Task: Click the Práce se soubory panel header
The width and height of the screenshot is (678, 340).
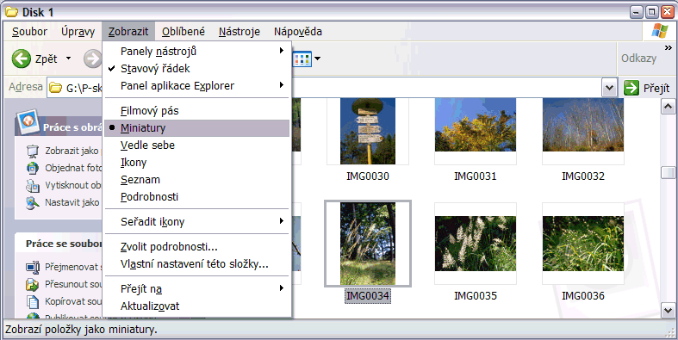Action: coord(59,244)
